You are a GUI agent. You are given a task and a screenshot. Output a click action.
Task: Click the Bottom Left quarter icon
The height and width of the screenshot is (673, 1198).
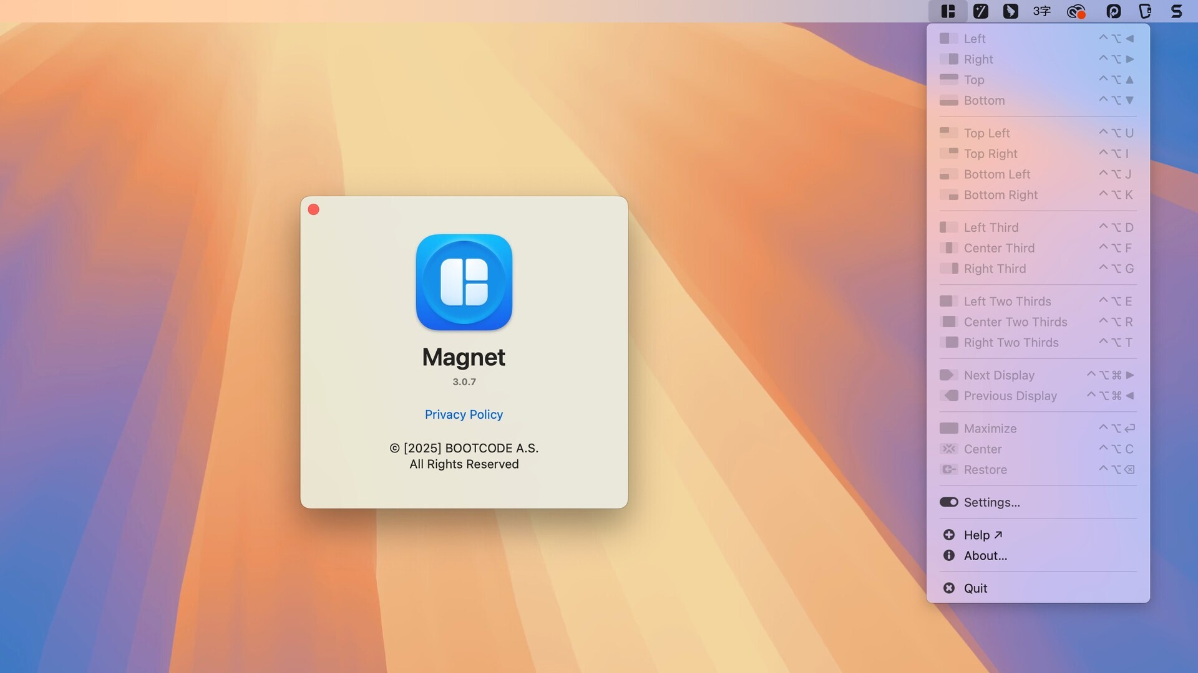pyautogui.click(x=948, y=174)
